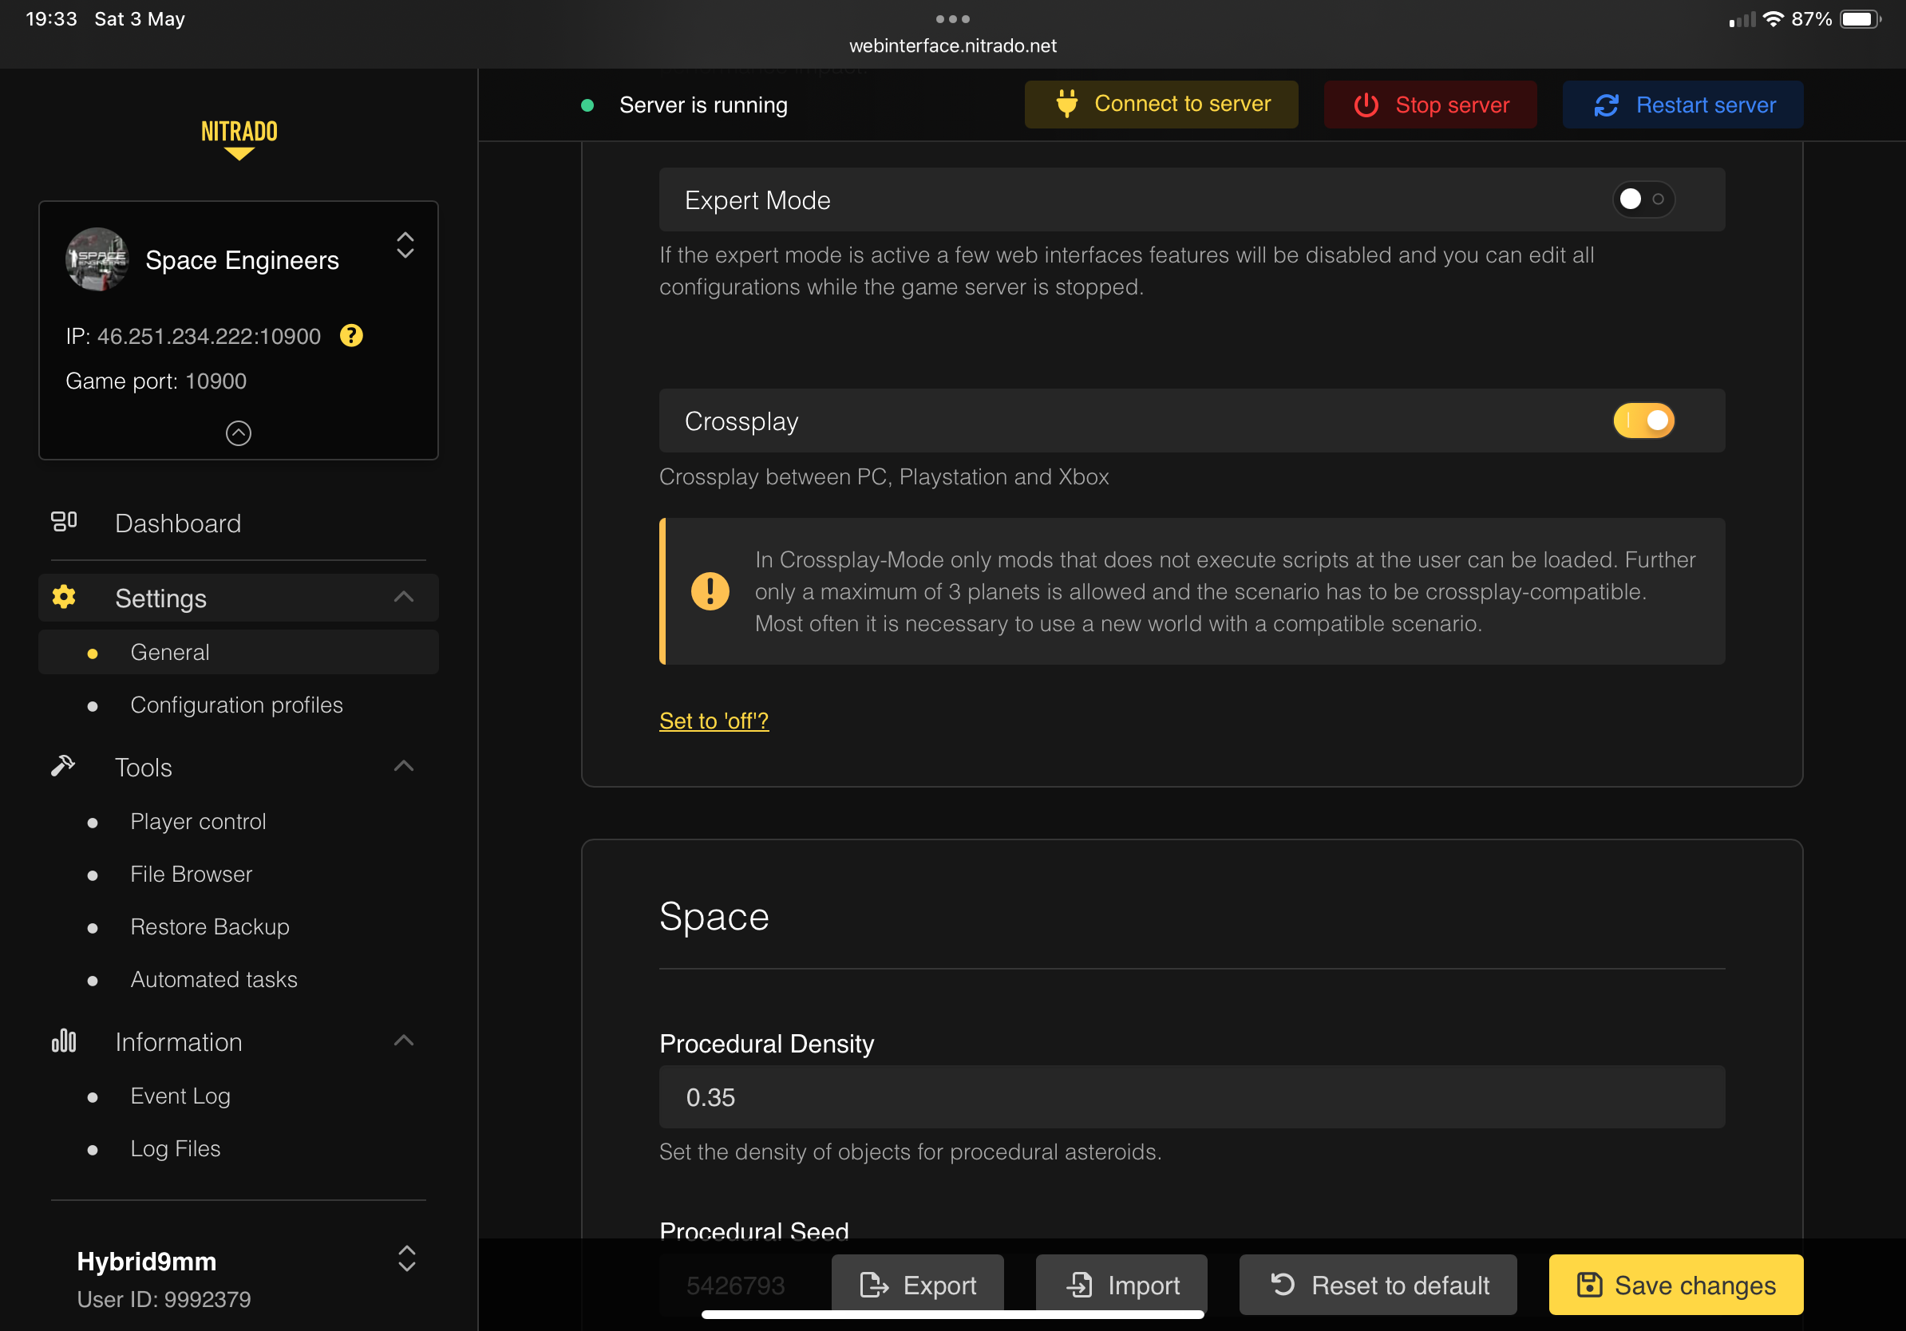Click the power icon on Stop server
This screenshot has width=1906, height=1331.
point(1366,105)
